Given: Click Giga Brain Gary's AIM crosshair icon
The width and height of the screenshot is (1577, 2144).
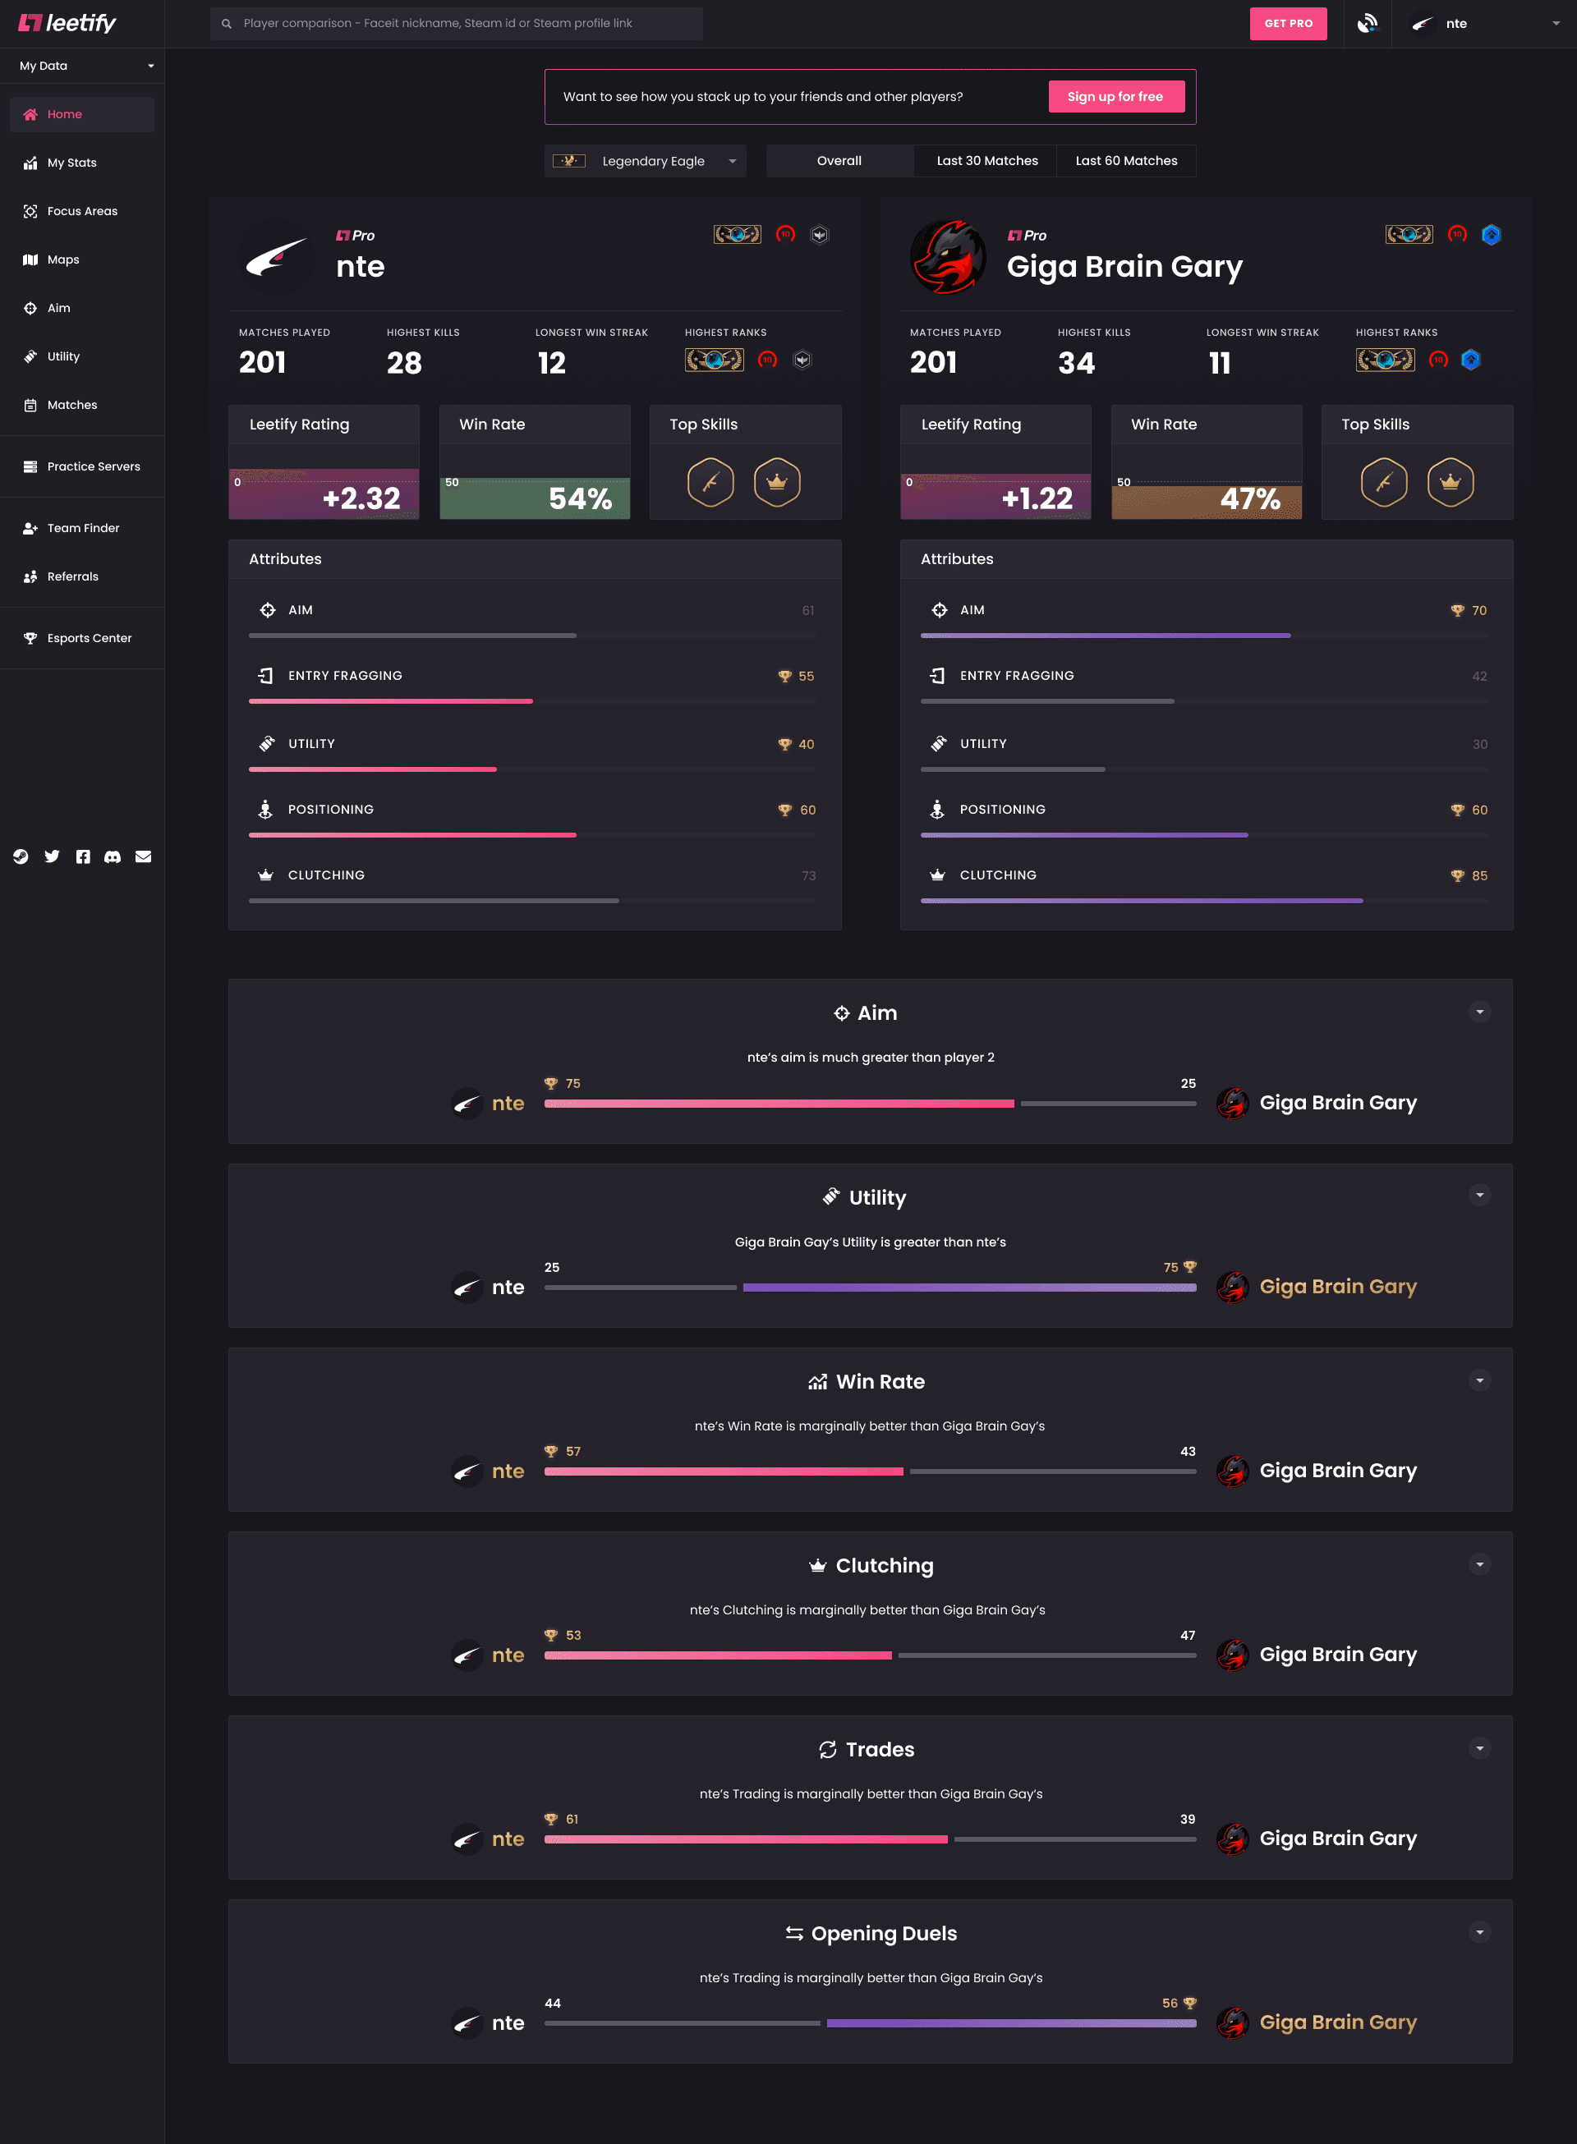Looking at the screenshot, I should (940, 610).
